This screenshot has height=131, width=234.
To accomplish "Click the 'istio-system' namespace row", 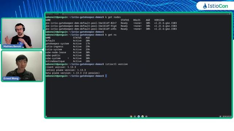I will point(68,49).
